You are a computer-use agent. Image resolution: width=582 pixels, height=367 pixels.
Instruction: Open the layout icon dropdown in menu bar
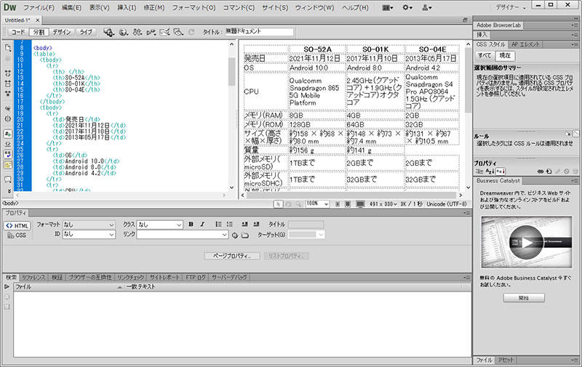pos(388,7)
